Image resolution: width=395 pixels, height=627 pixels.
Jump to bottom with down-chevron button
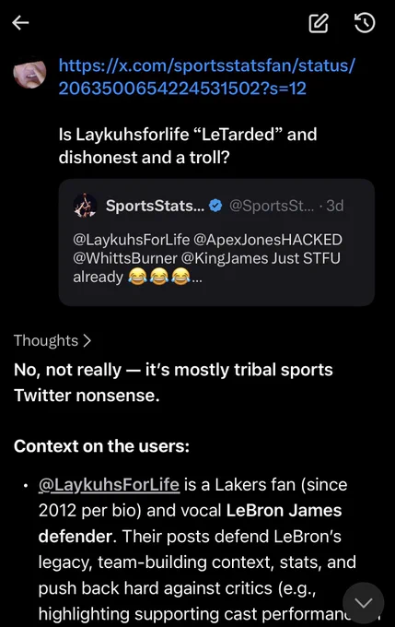363,603
